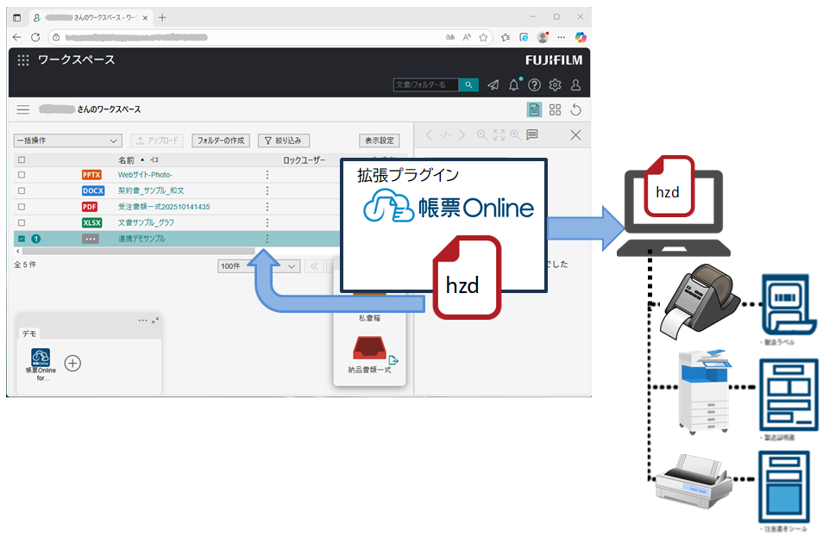Open the help question mark icon
This screenshot has height=543, width=829.
coord(535,84)
